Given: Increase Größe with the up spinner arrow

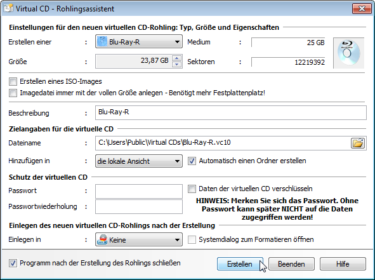Looking at the screenshot, I should tap(176, 58).
